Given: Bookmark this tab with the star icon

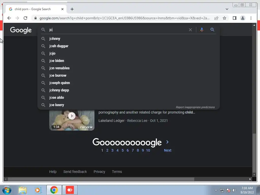Looking at the screenshot, I should (224, 18).
